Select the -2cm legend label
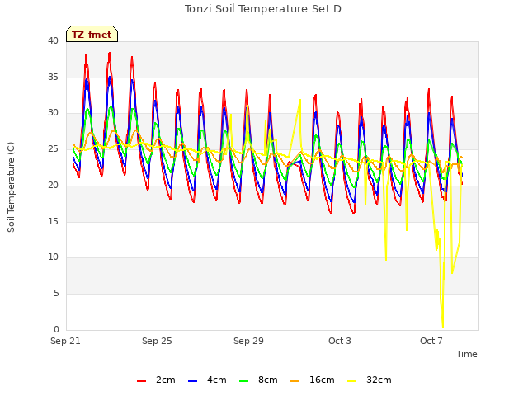 (164, 379)
